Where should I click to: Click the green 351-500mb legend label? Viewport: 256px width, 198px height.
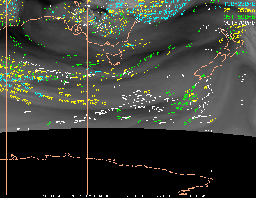[239, 17]
